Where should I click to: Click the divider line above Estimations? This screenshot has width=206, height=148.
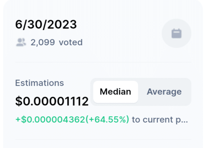click(103, 62)
